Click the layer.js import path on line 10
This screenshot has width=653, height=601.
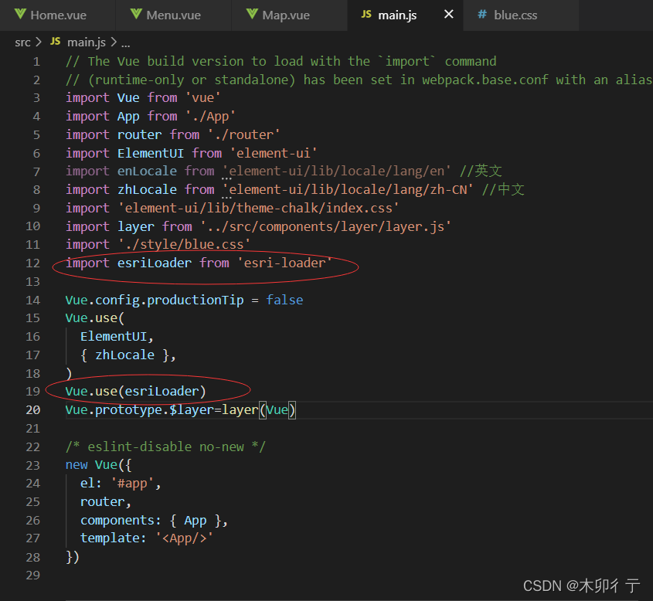[325, 226]
